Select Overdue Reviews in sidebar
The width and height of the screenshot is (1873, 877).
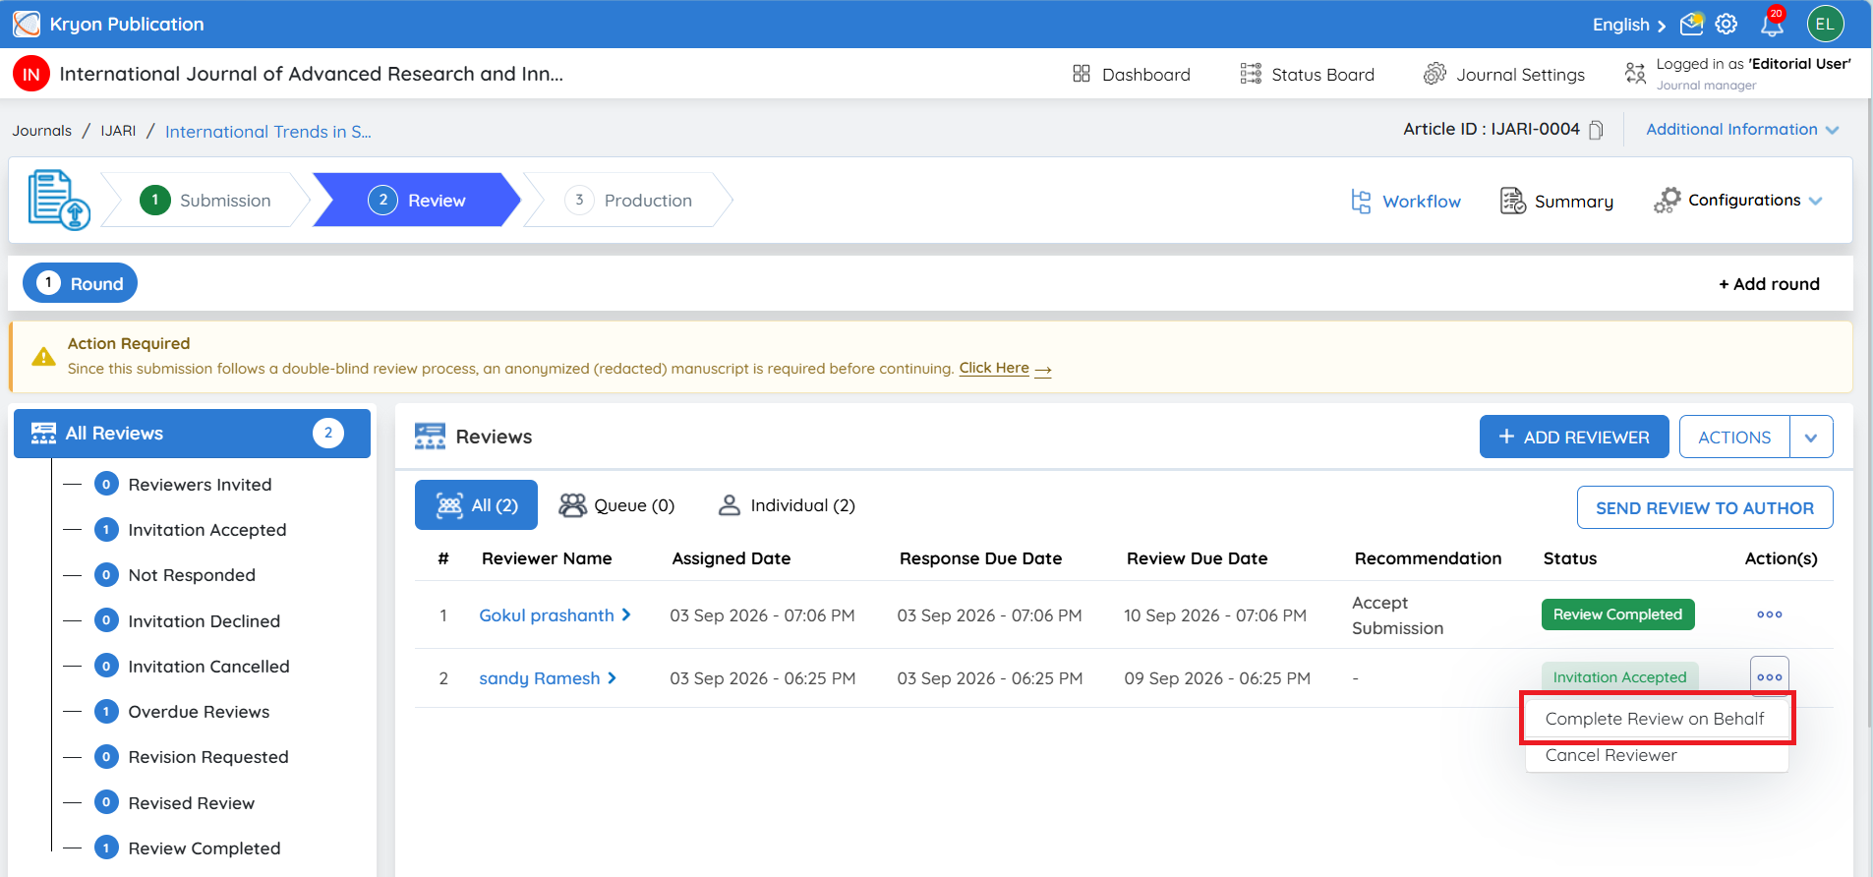coord(199,712)
